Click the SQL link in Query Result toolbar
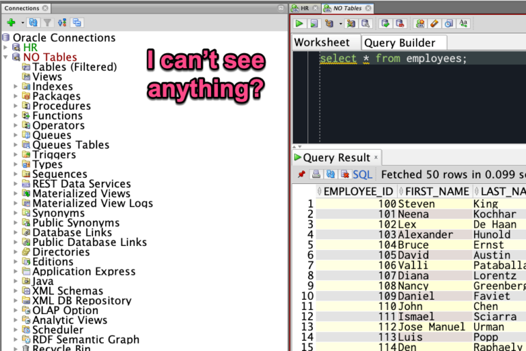 (362, 174)
